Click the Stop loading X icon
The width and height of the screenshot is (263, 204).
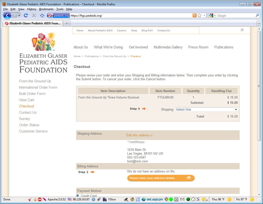pos(34,16)
